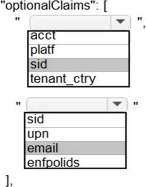The image size is (146, 187).
Task: Click the opening quote before second dropdown
Action: point(18,104)
